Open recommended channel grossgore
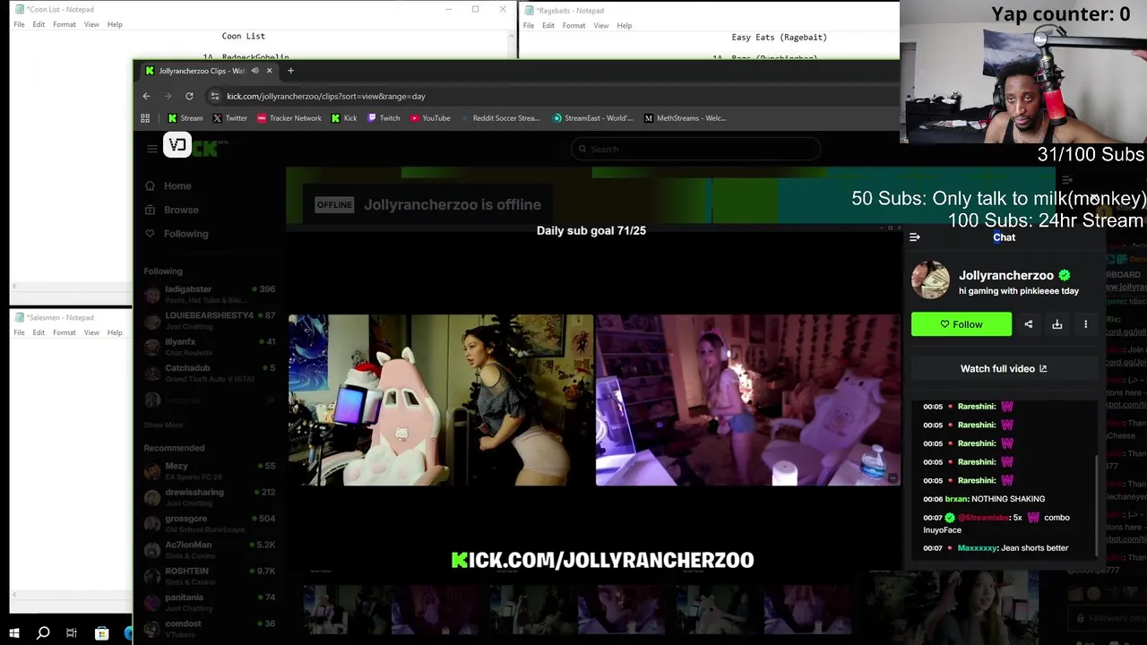The width and height of the screenshot is (1147, 645). (209, 523)
